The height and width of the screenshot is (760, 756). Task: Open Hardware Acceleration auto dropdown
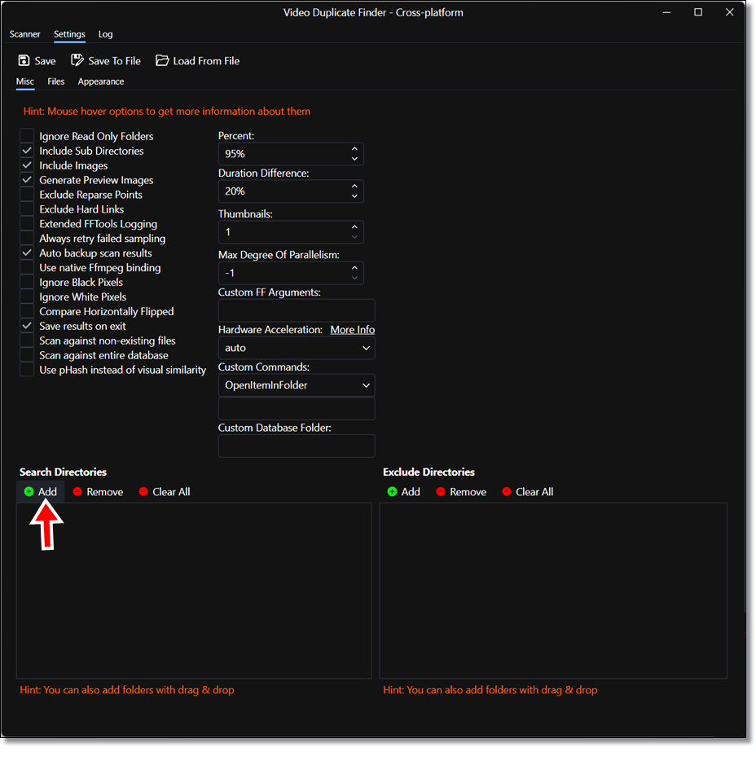[296, 348]
